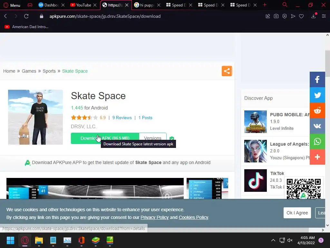Open File Explorer from taskbar

click(x=39, y=240)
